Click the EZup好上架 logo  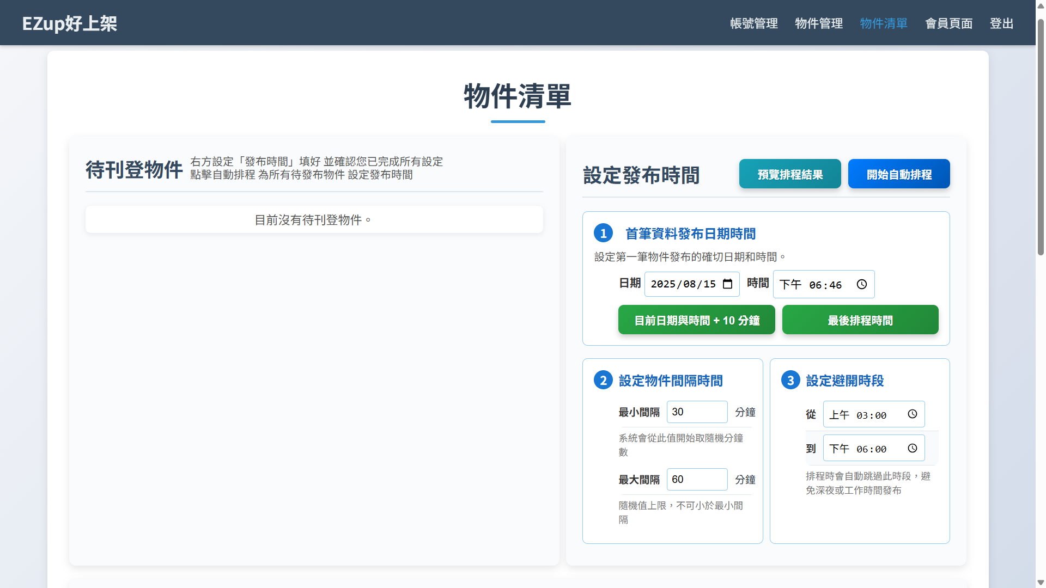point(70,23)
